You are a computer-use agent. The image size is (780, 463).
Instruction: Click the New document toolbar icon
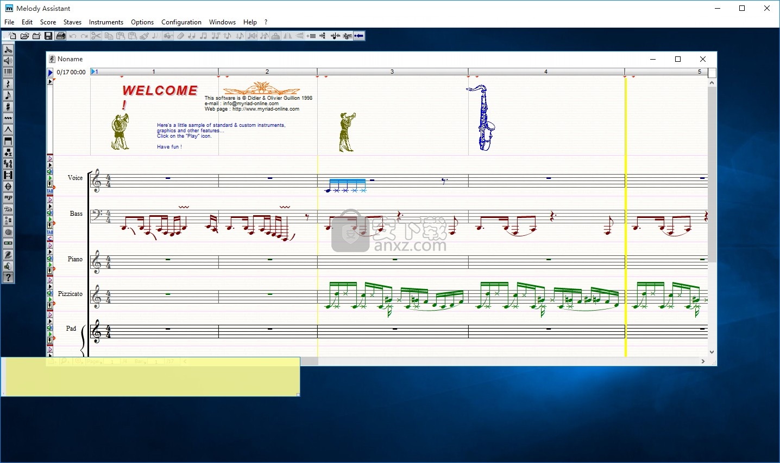pyautogui.click(x=12, y=36)
